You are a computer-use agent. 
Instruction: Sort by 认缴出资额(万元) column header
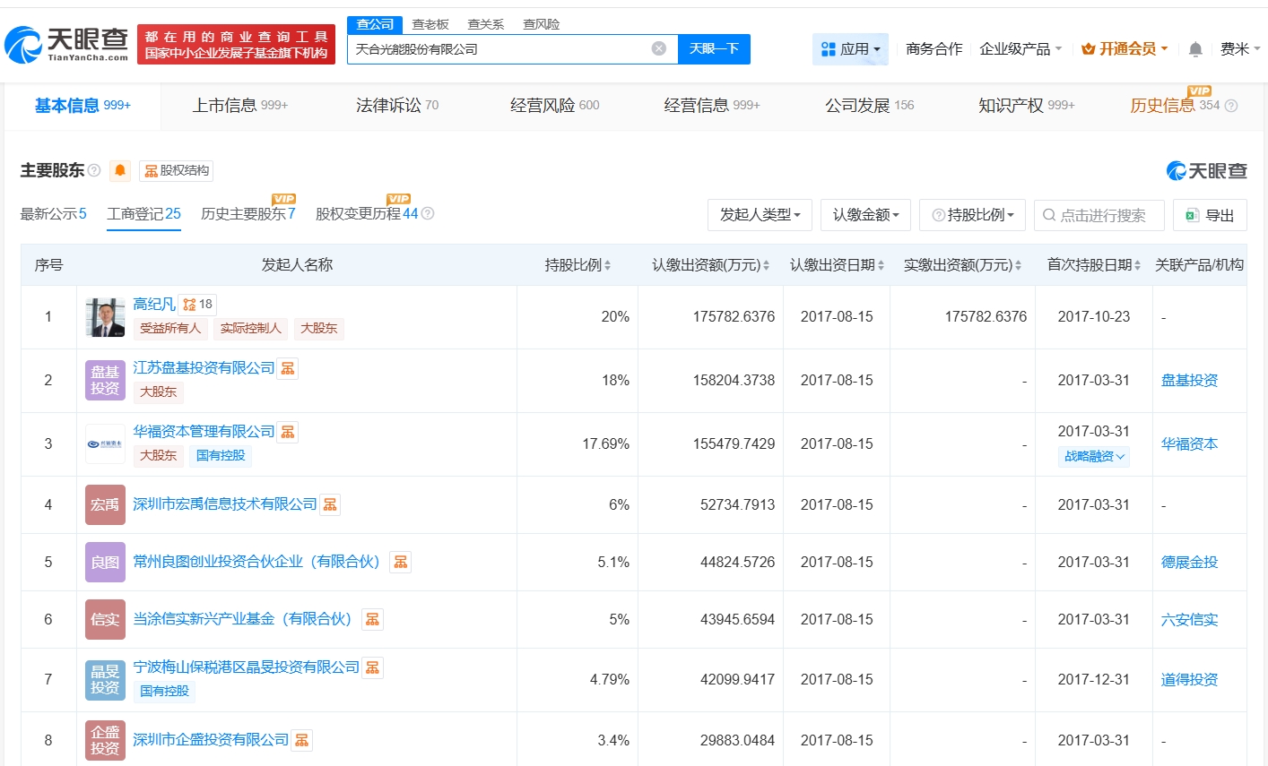click(710, 265)
